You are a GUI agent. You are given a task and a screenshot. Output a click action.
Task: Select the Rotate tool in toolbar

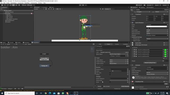[8, 5]
